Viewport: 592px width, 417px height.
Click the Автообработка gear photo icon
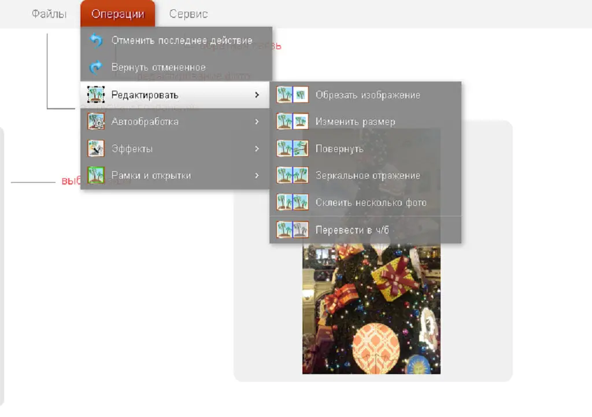96,121
